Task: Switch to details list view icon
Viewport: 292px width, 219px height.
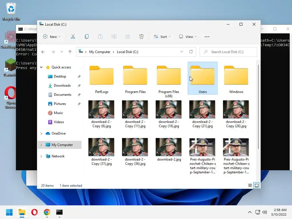Action: click(x=250, y=185)
